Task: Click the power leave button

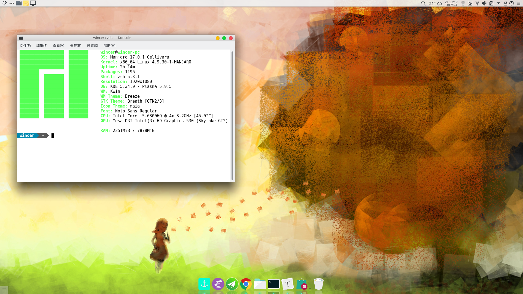Action: (x=512, y=3)
